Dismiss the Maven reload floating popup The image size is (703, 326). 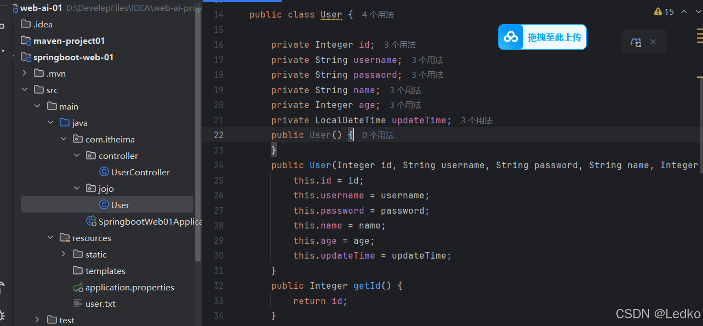(x=653, y=42)
